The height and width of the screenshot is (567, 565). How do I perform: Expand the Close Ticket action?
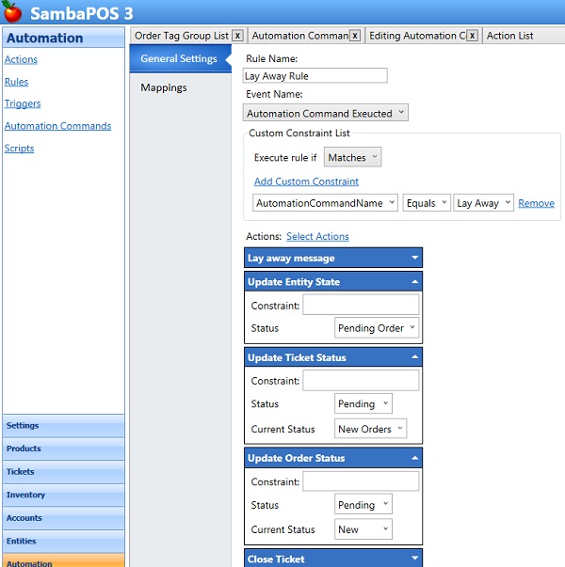[414, 559]
